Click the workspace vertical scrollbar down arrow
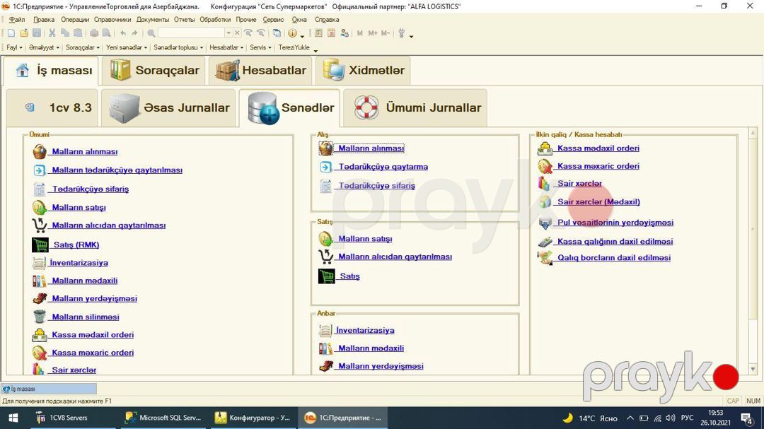The height and width of the screenshot is (429, 764). [x=753, y=370]
